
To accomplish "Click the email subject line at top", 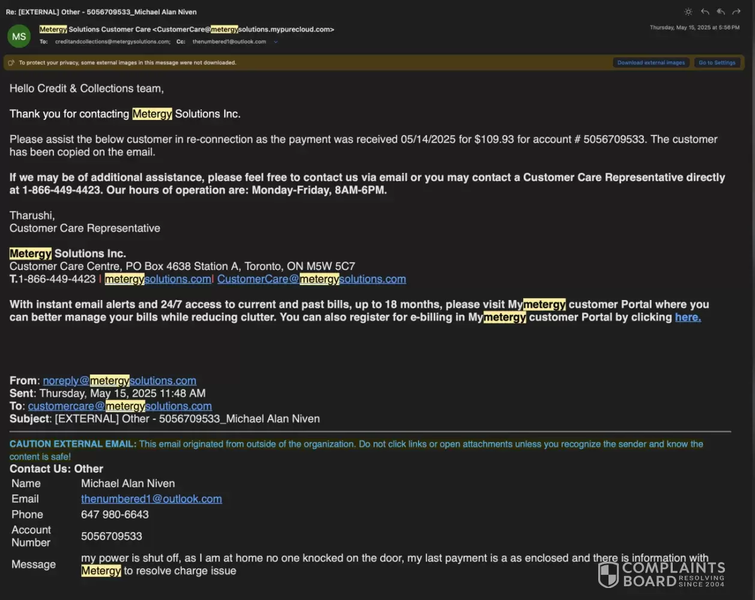I will tap(102, 12).
